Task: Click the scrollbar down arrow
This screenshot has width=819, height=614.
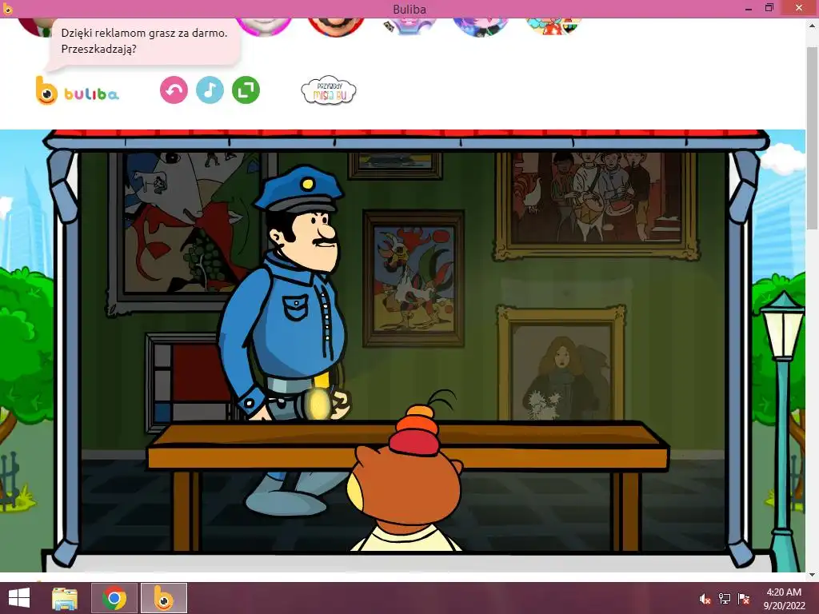Action: pos(813,575)
